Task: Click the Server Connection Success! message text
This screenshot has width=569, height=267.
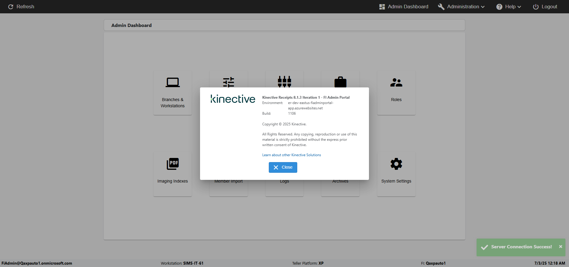Action: point(521,247)
